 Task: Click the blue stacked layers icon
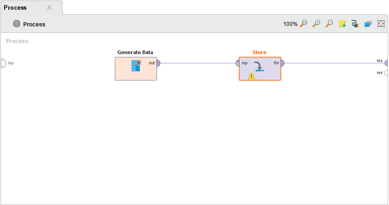pos(368,24)
